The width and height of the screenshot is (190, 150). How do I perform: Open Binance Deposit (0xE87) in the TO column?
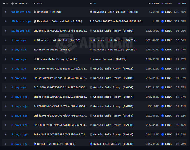108,59
